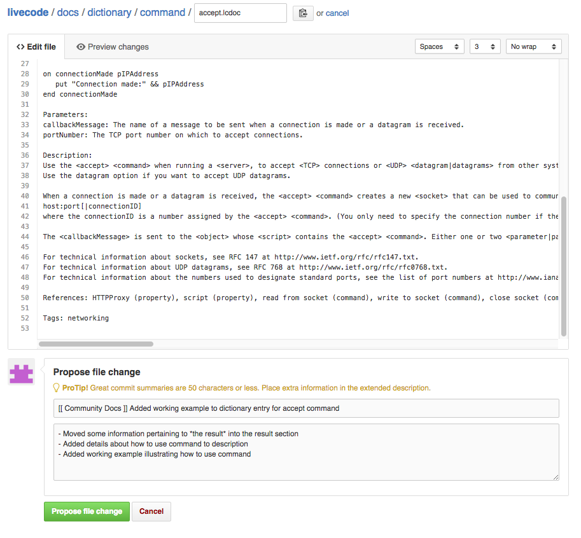Switch to the Edit file tab
The image size is (581, 538).
tap(36, 47)
